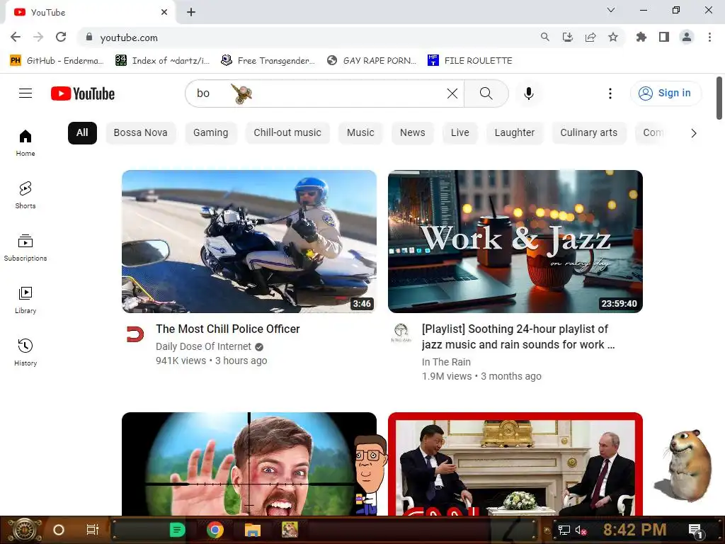Click the 8:42 PM clock
Viewport: 725px width, 544px height.
[x=634, y=530]
